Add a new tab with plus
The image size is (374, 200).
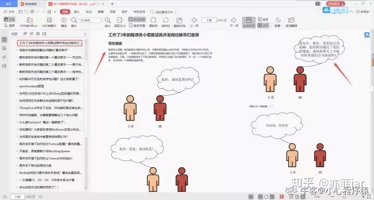(112, 4)
